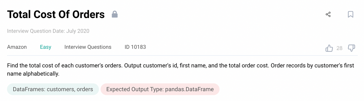Click the Total Cost Of Orders title

[x=56, y=14]
